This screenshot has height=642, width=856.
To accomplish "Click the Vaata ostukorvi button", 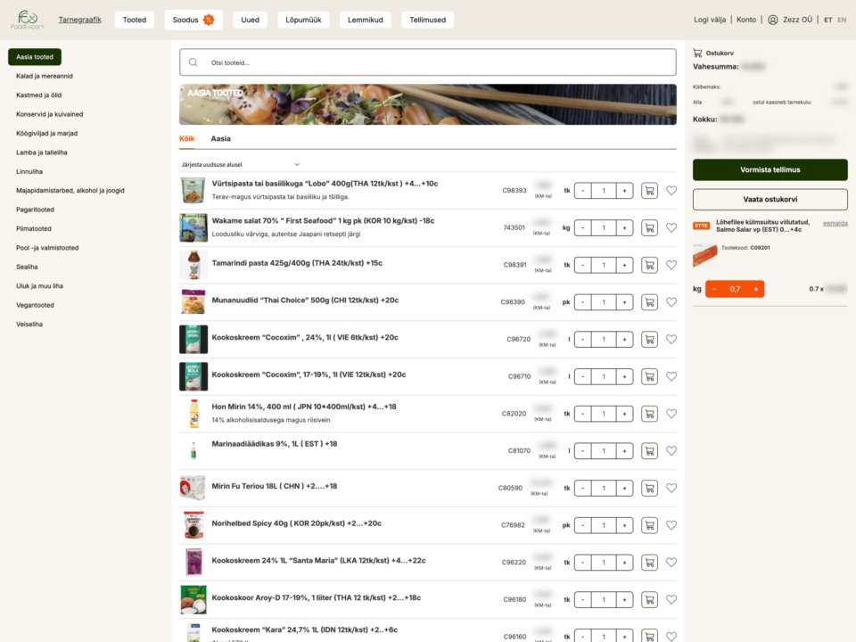I will point(770,199).
